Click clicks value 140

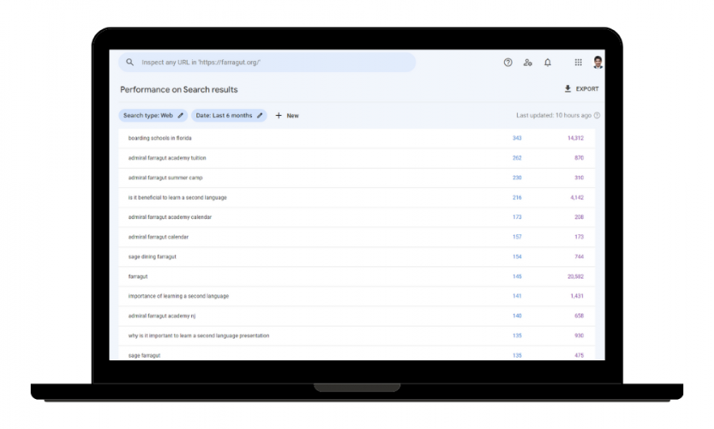click(x=517, y=316)
